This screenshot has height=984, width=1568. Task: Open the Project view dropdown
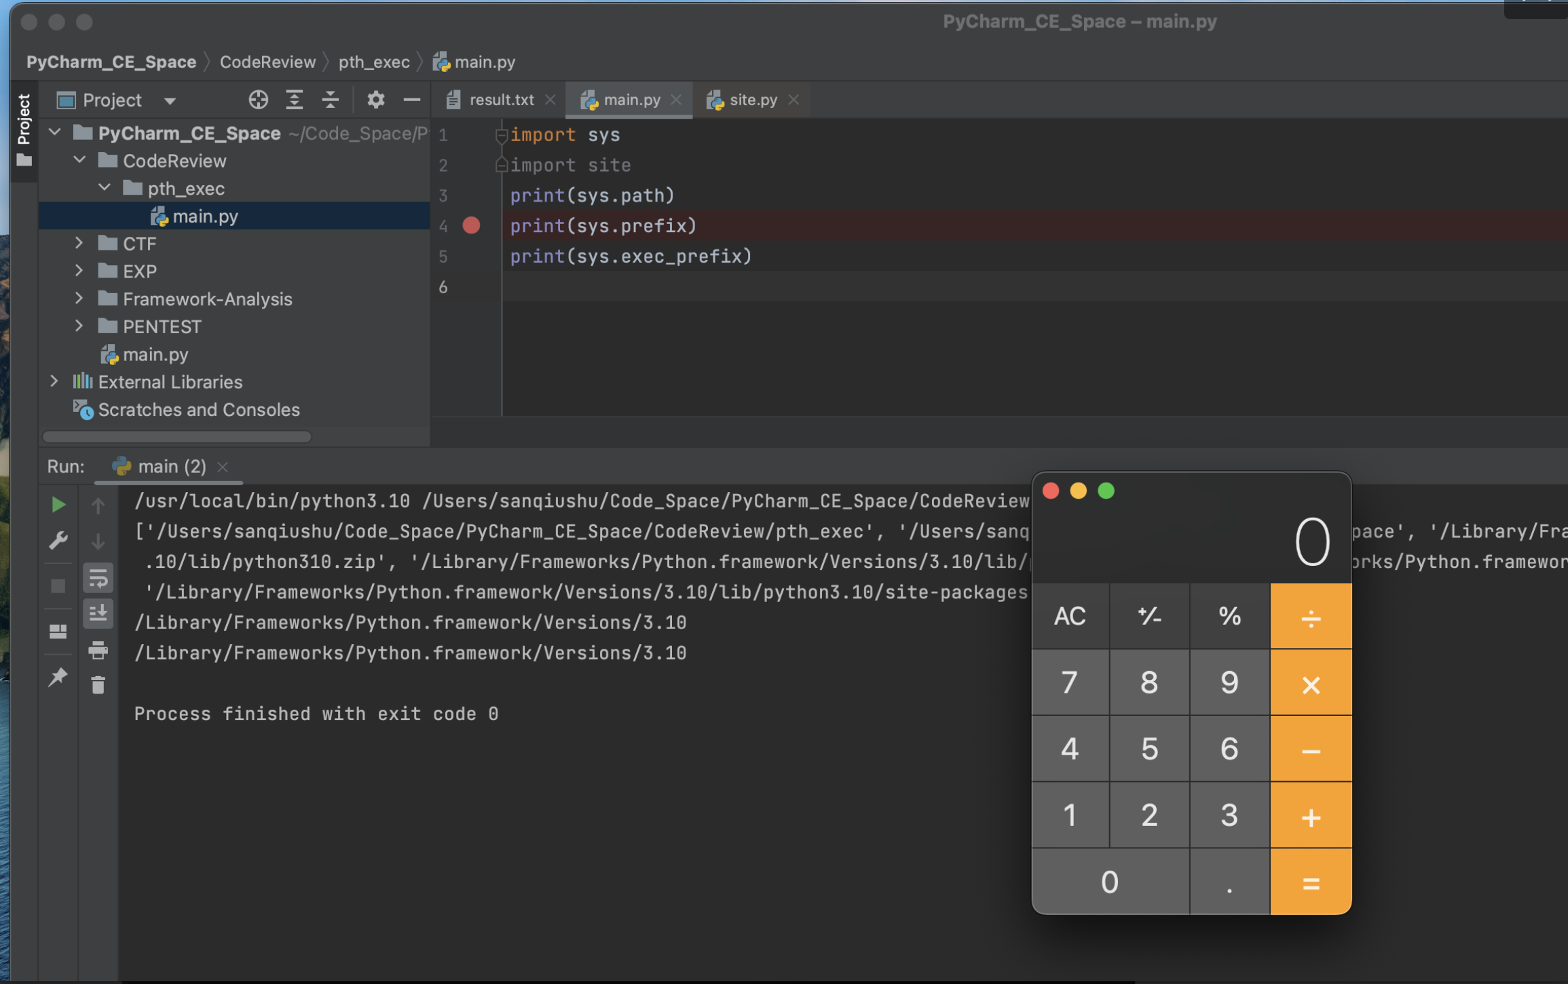pyautogui.click(x=170, y=101)
